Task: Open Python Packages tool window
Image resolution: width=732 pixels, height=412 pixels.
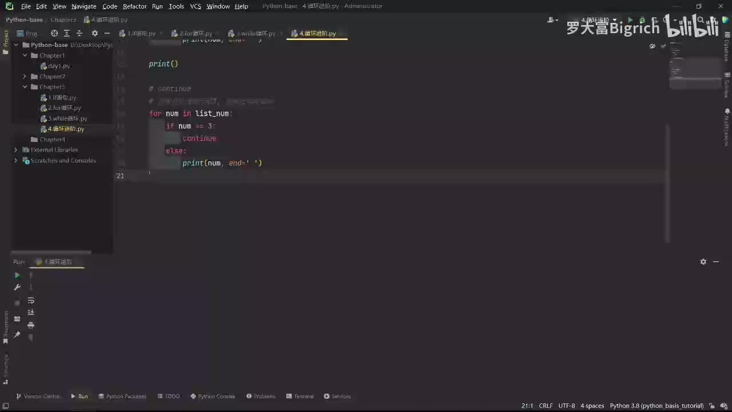Action: coord(122,396)
